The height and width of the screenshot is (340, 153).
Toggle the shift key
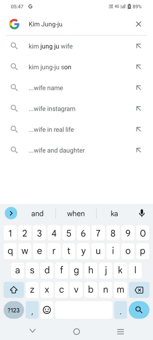[x=14, y=290]
